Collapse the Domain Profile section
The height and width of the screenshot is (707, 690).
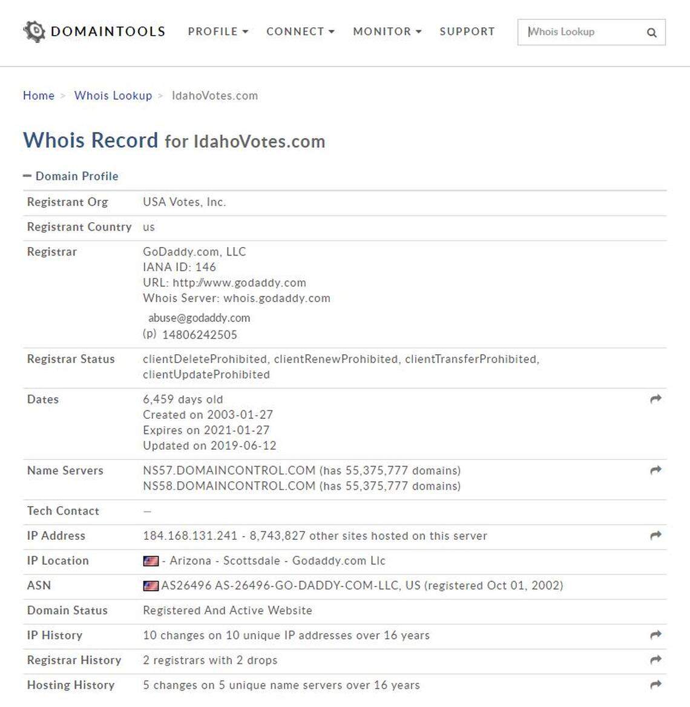pos(28,176)
